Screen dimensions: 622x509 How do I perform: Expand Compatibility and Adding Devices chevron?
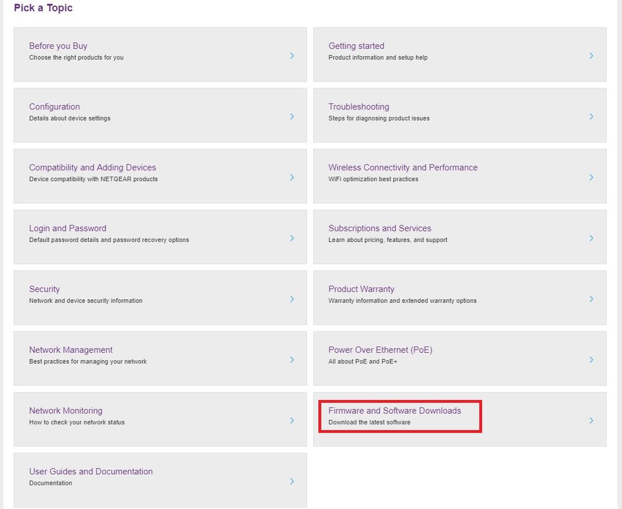(291, 177)
